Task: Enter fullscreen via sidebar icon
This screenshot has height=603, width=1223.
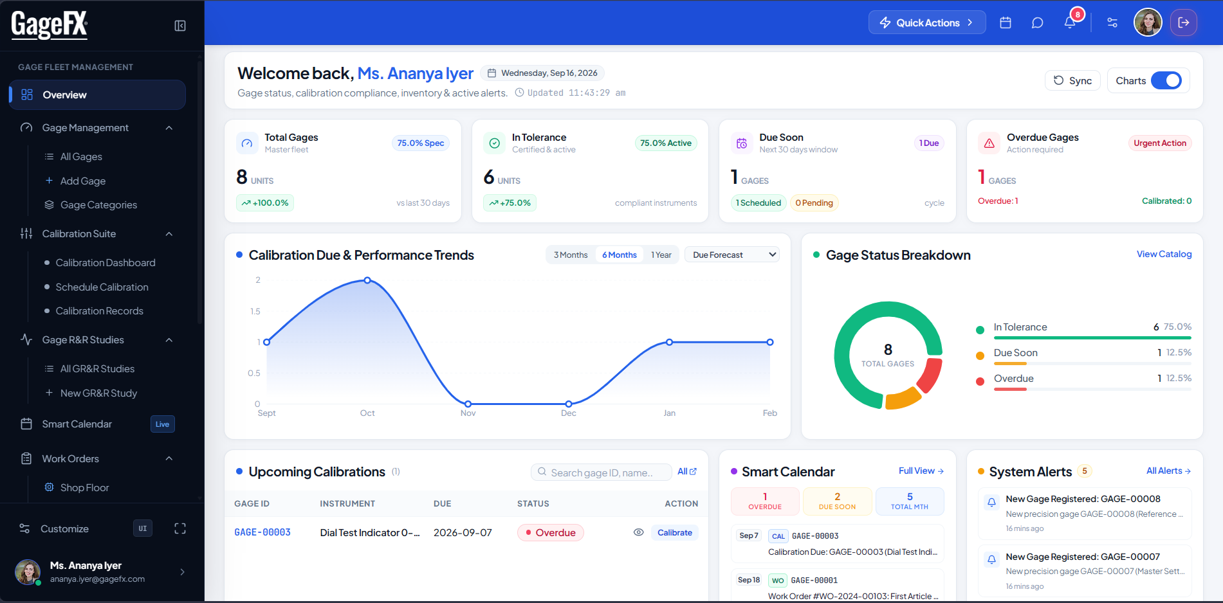Action: [x=180, y=528]
